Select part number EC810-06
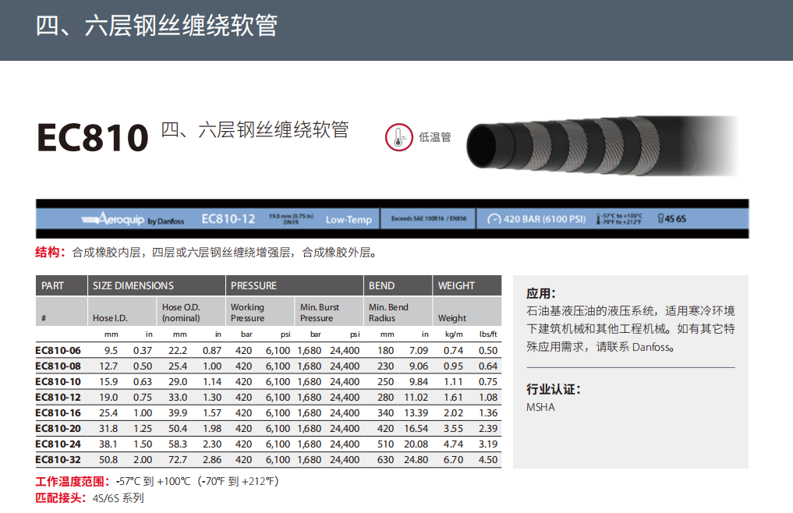This screenshot has width=793, height=513. [x=58, y=350]
